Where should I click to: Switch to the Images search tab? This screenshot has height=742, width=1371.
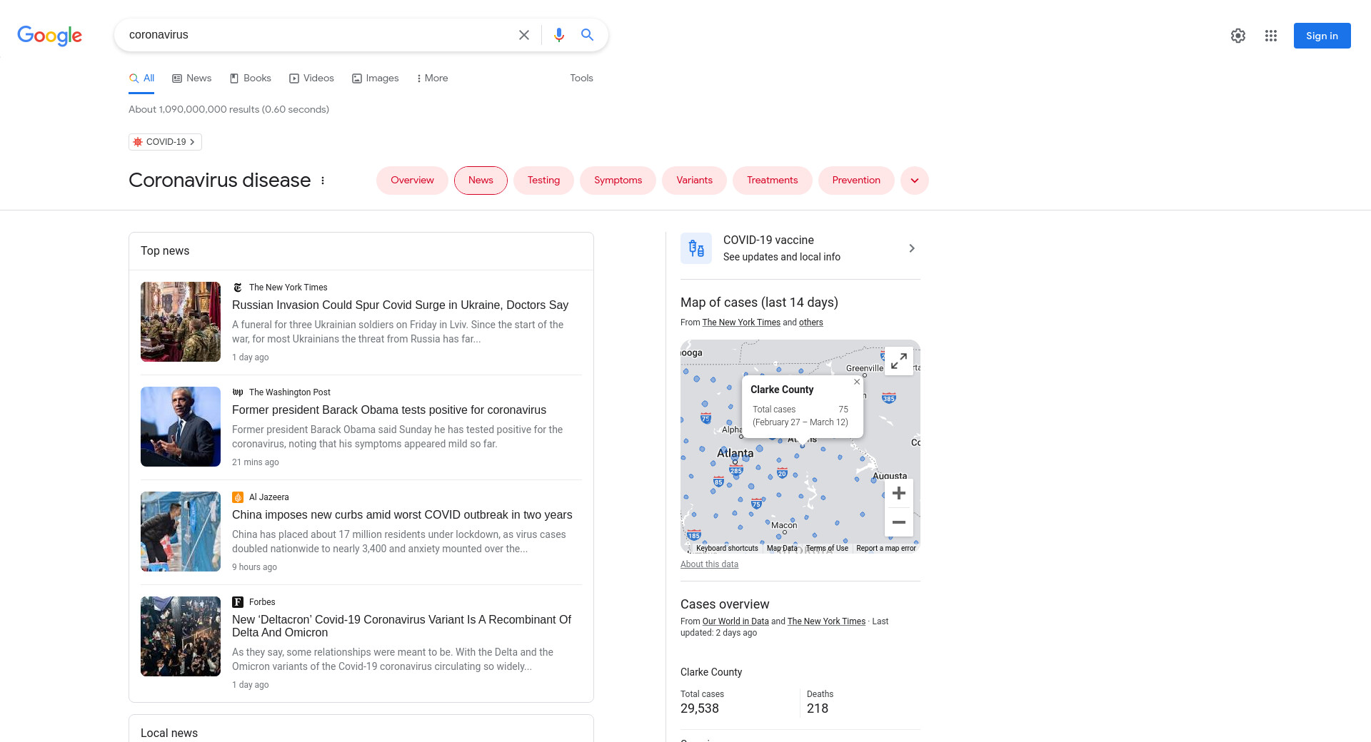(x=375, y=78)
